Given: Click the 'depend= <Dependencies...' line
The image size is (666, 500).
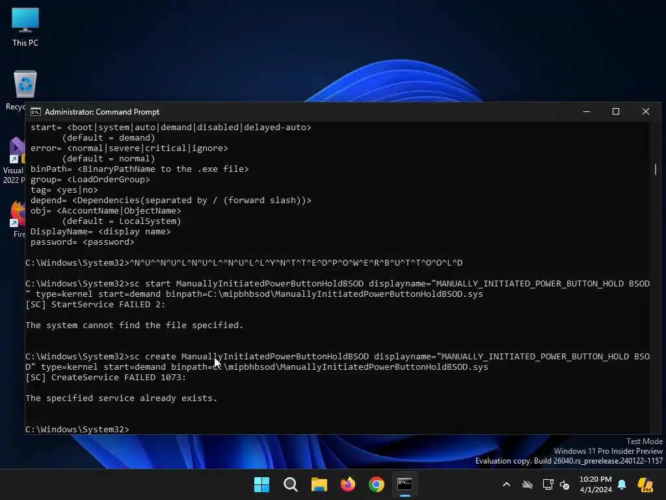Looking at the screenshot, I should (171, 201).
